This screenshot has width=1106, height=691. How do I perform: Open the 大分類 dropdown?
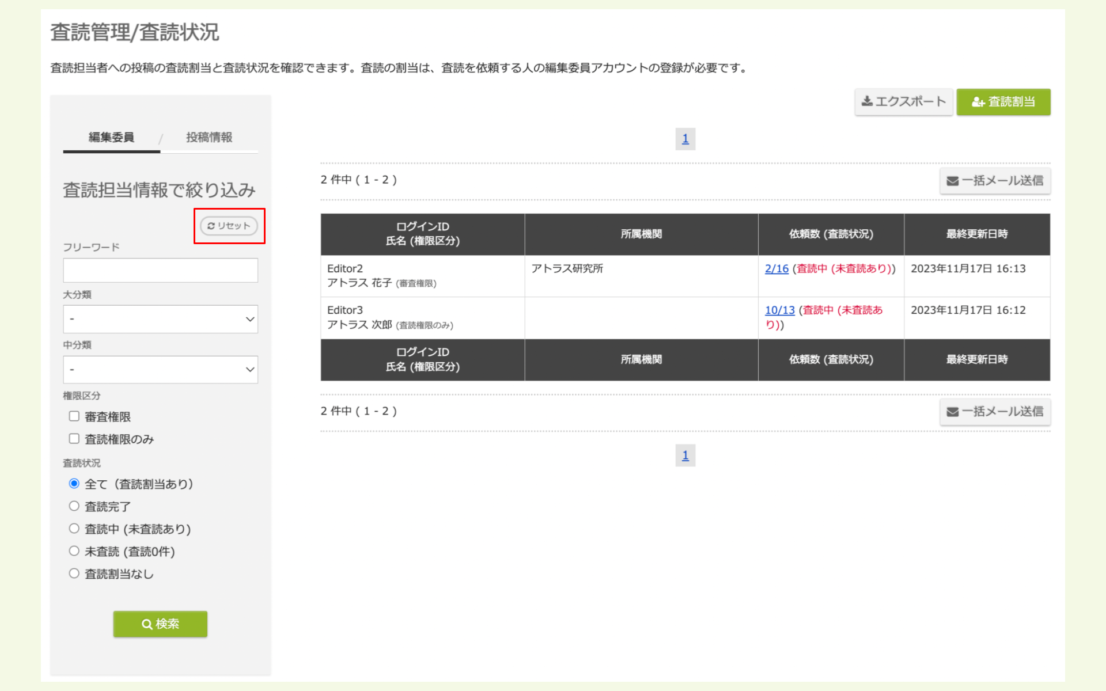(x=160, y=319)
